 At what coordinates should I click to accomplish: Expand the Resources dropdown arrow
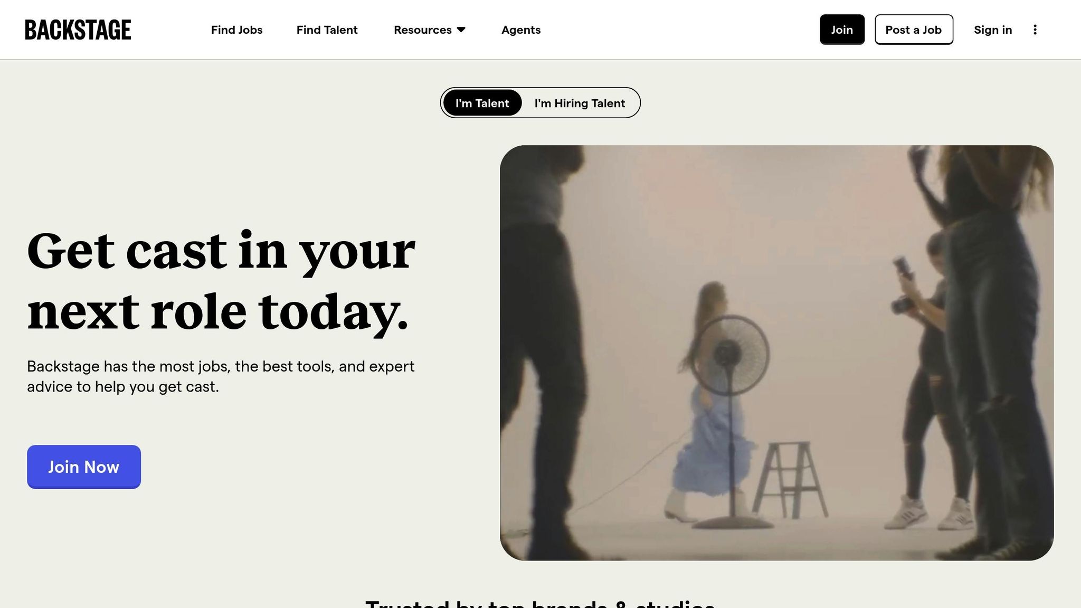[x=461, y=30]
